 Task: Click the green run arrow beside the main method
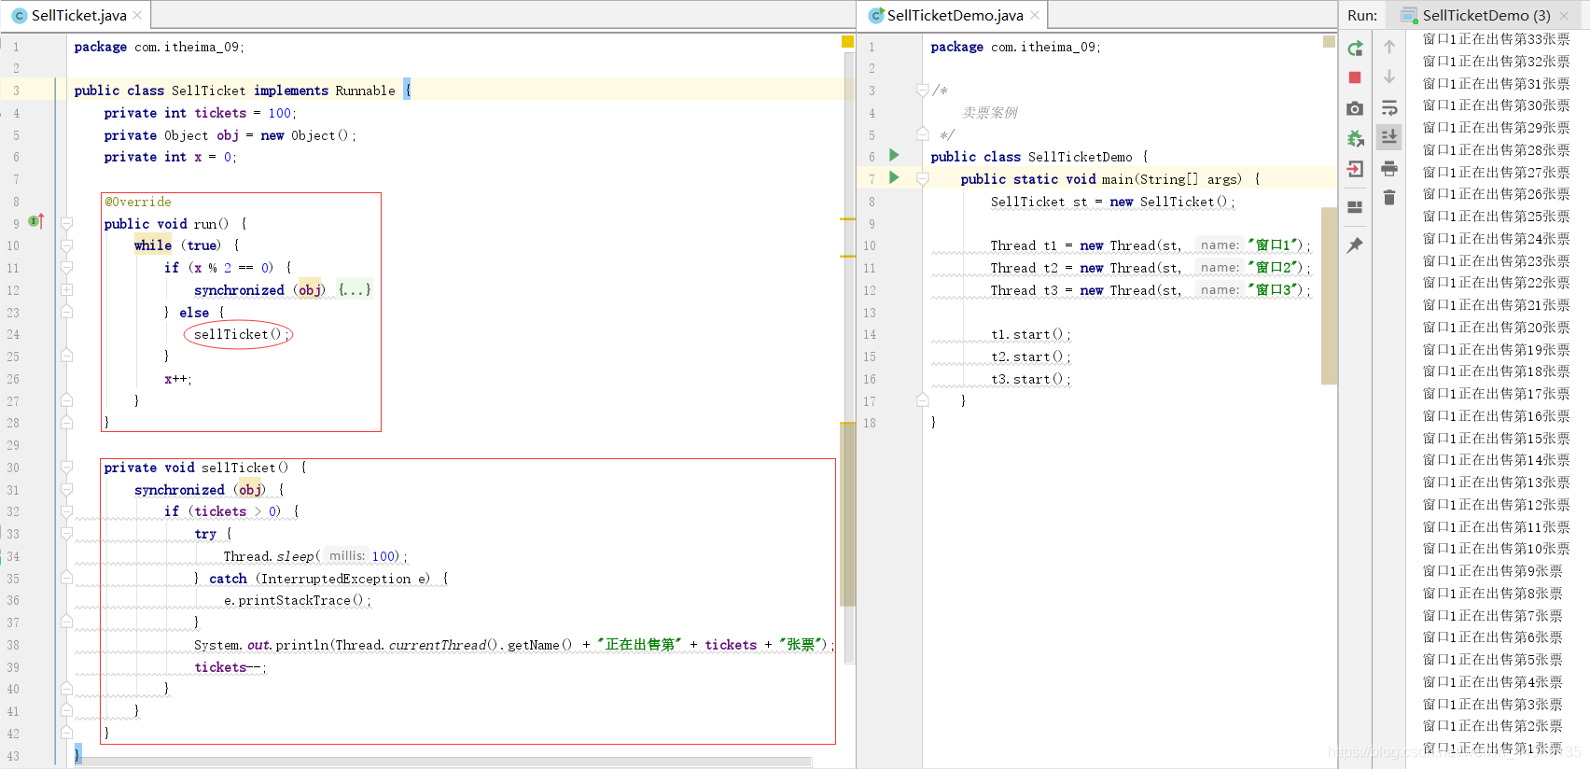pyautogui.click(x=894, y=177)
